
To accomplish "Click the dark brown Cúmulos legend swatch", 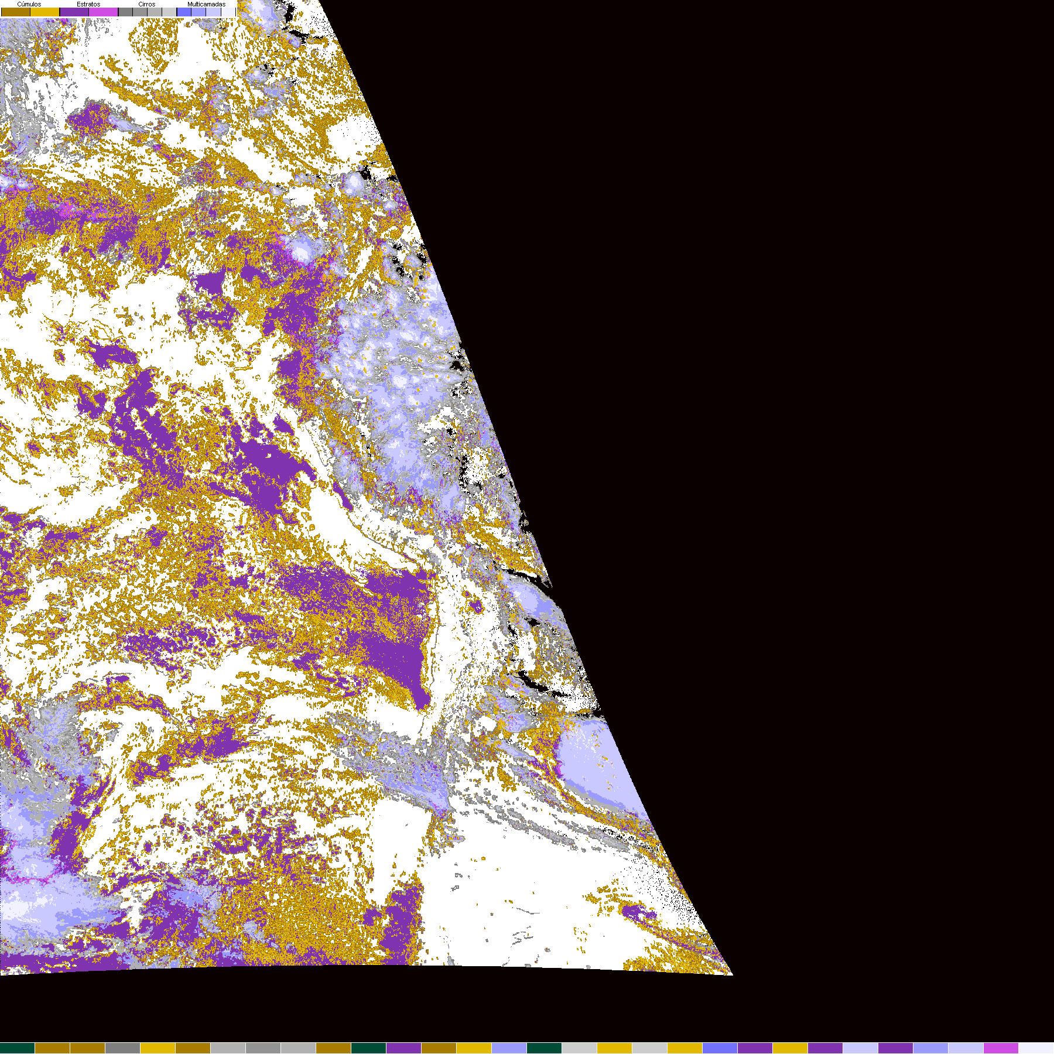I will [16, 12].
